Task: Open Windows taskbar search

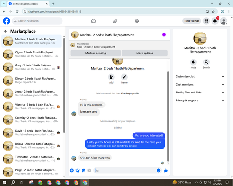Action: coord(13,182)
